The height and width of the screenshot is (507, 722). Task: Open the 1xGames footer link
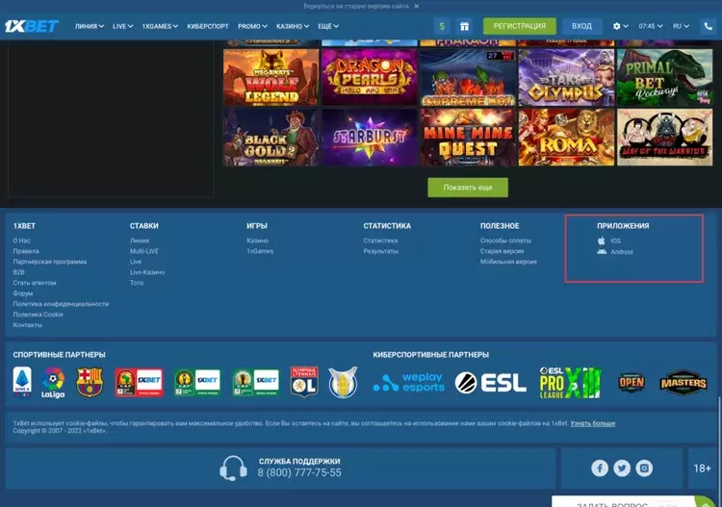(260, 251)
